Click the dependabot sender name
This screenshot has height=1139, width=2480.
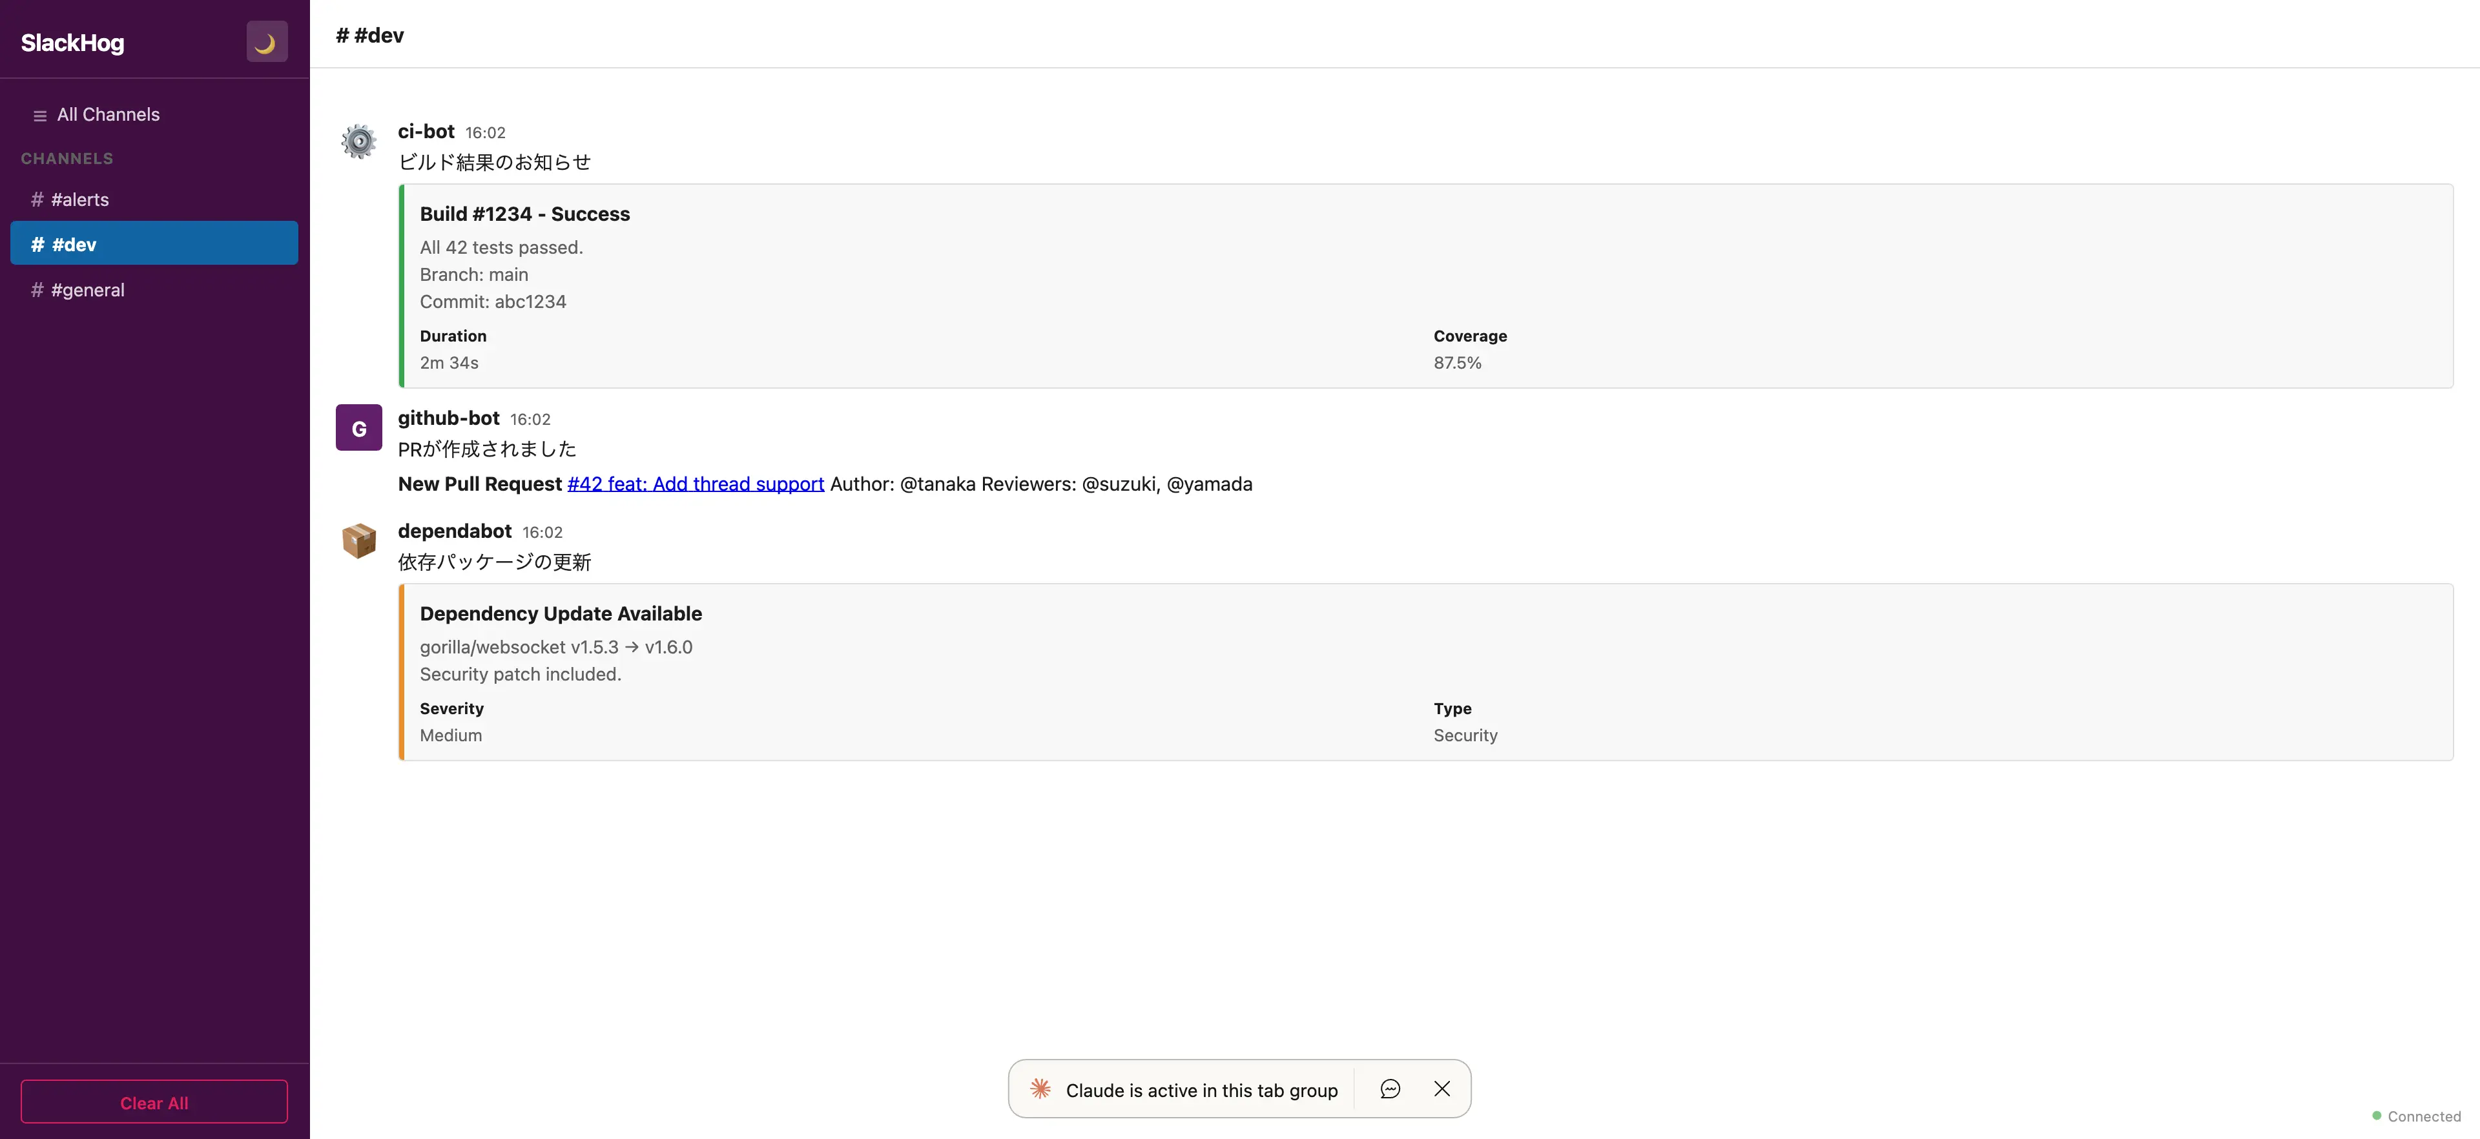455,531
